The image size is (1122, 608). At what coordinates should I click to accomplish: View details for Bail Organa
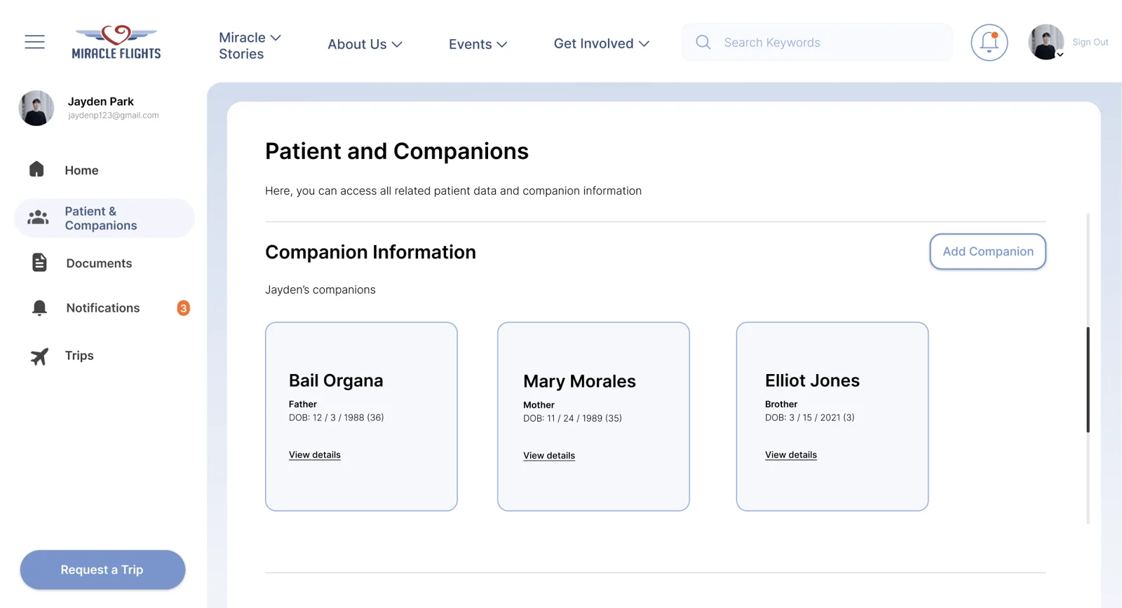point(314,455)
